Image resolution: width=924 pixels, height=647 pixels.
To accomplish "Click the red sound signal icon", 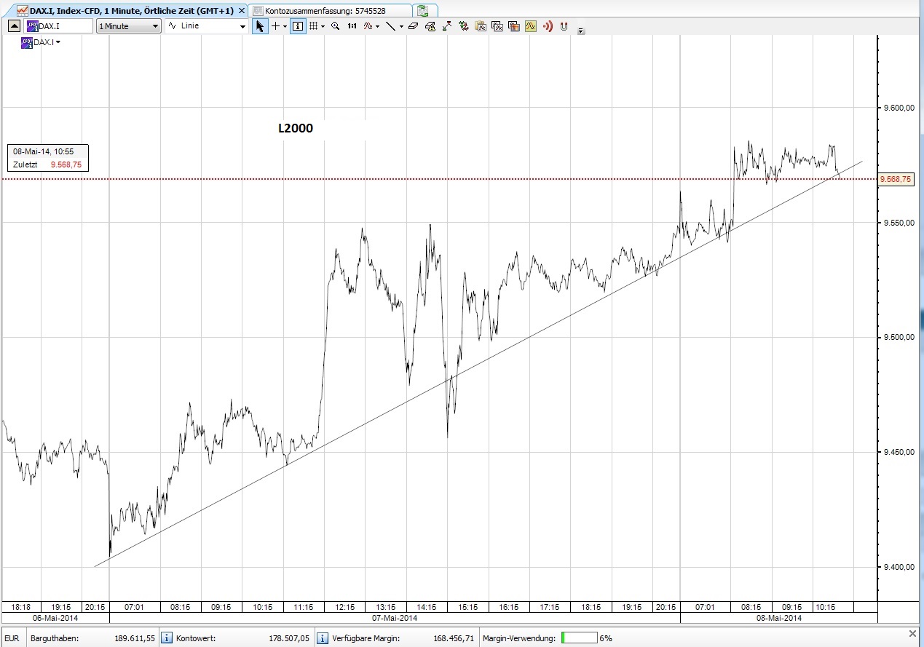I will point(548,26).
